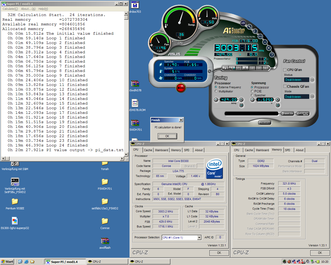Viewport: 331px width, 265px height.
Task: Click the orange speaker volume tray icon
Action: click(289, 262)
